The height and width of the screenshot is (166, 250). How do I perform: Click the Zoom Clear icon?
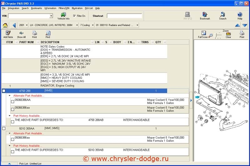(x=228, y=35)
